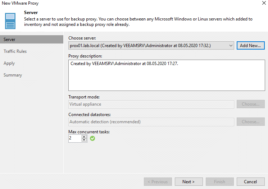The image size is (268, 189).
Task: Click the blue server icon in header
Action: (10, 21)
